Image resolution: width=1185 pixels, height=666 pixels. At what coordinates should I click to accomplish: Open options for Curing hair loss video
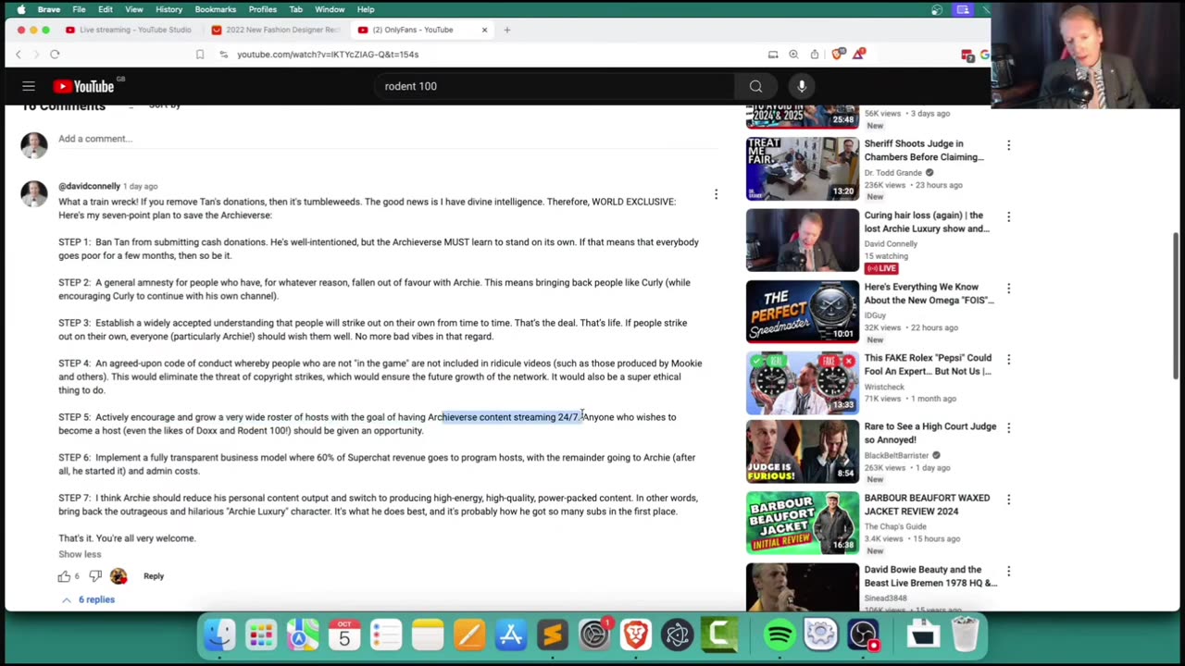pos(1008,216)
